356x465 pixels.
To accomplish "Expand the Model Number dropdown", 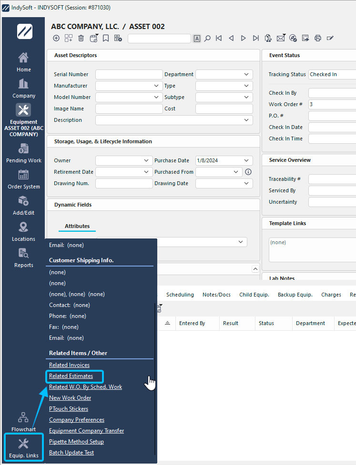I will (x=156, y=97).
